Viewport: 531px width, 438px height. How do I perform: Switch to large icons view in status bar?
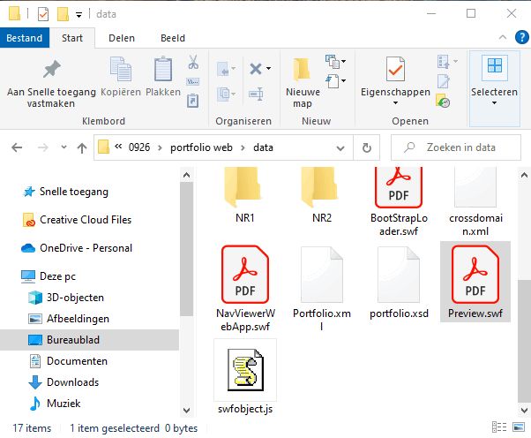point(519,427)
